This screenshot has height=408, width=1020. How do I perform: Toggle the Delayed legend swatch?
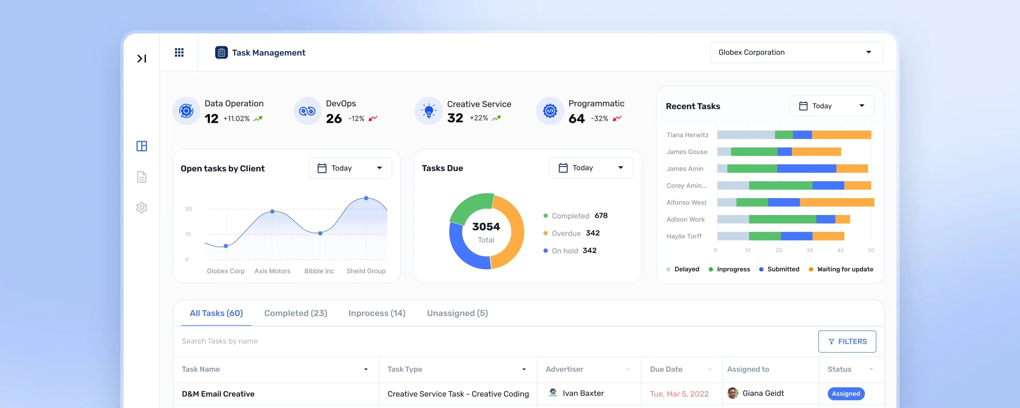[x=668, y=269]
